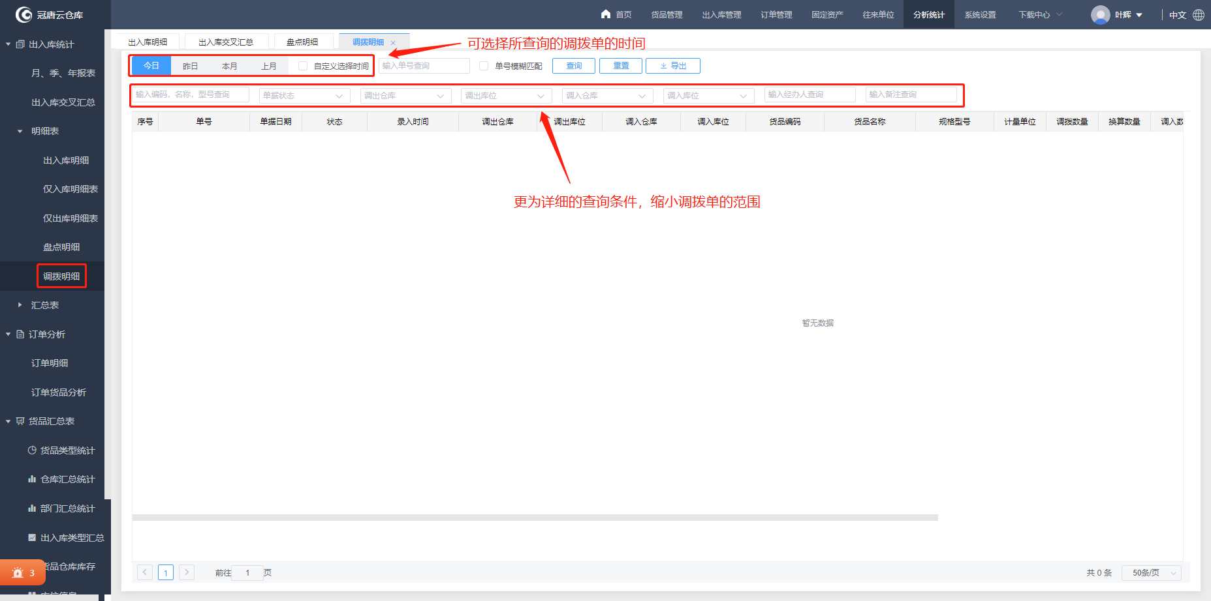Switch language via 中文 label
The image size is (1211, 601).
click(x=1177, y=15)
